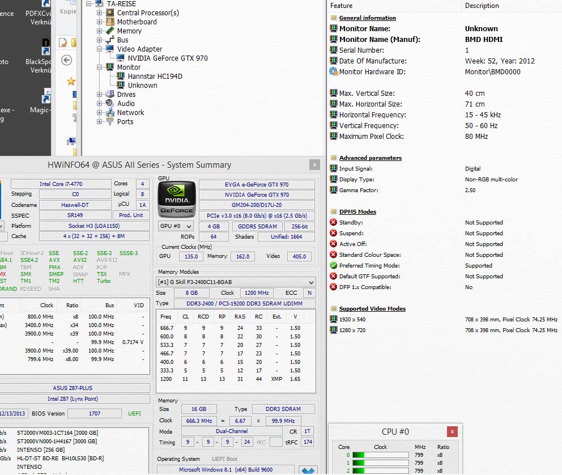Click the yellow favorites star icon
The image size is (562, 475).
(71, 82)
